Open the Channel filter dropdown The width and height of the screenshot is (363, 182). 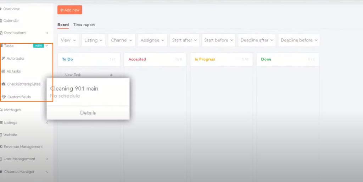(122, 40)
